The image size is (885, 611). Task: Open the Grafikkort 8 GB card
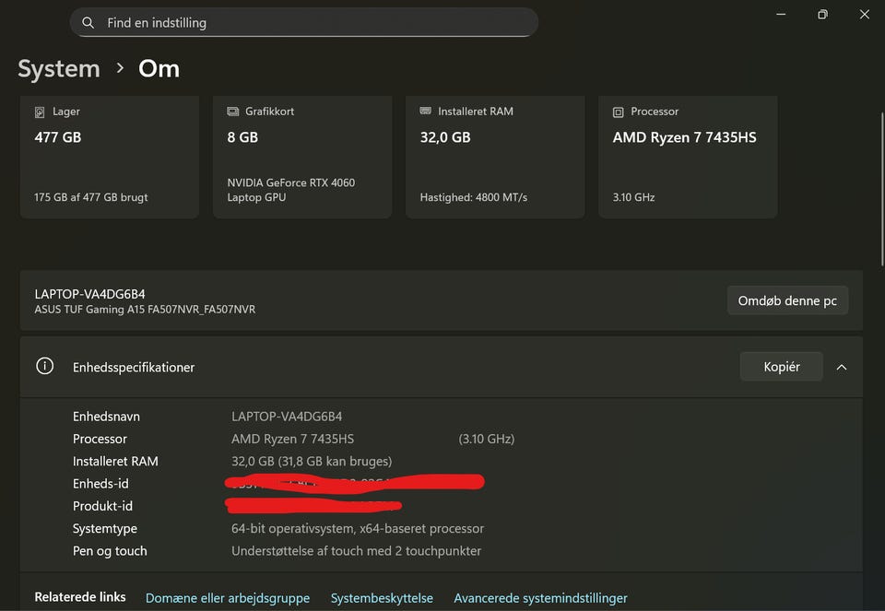click(x=302, y=157)
